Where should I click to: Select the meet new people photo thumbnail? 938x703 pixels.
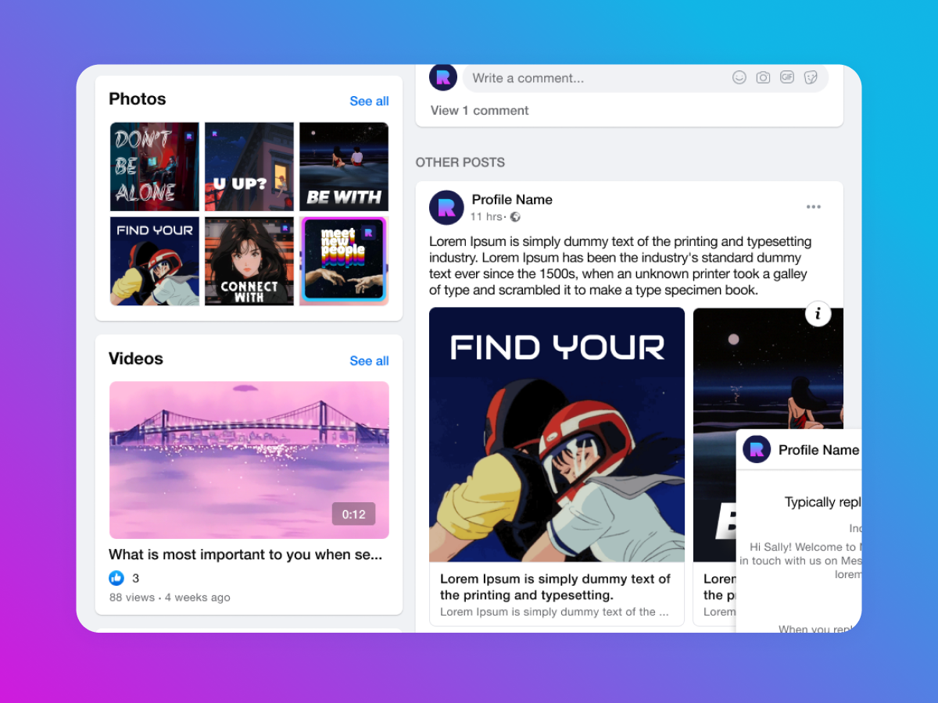pos(344,261)
